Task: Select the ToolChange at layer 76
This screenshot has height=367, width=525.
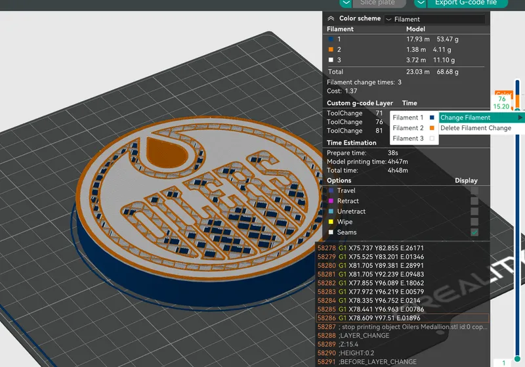Action: click(355, 122)
